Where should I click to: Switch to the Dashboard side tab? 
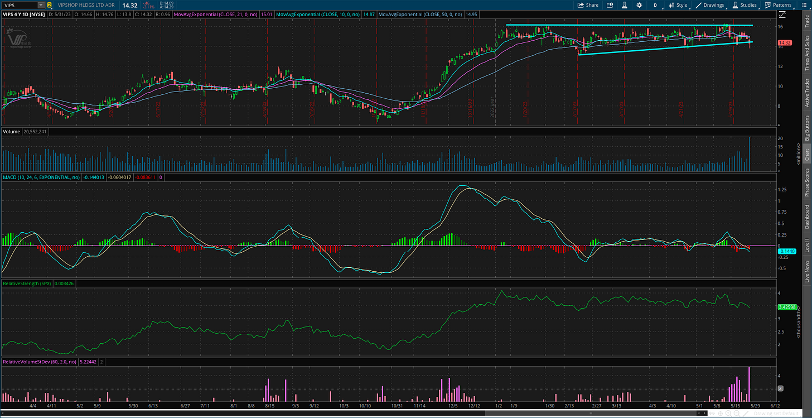tap(807, 217)
